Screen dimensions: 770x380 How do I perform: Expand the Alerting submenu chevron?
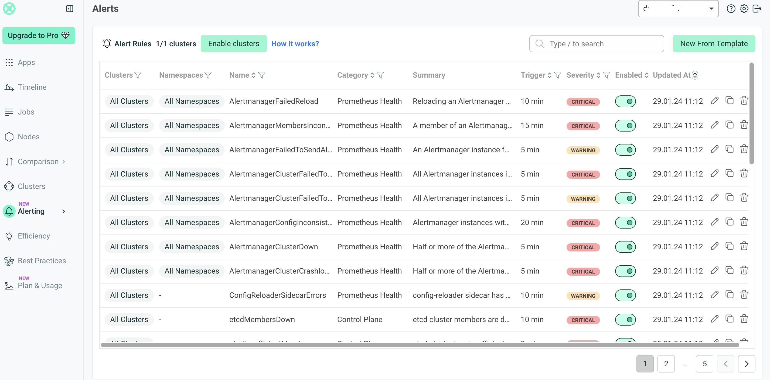tap(63, 211)
